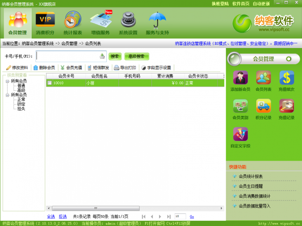This screenshot has width=302, height=226.
Task: Click the green circle in 会员管理 panel header
Action: click(289, 59)
